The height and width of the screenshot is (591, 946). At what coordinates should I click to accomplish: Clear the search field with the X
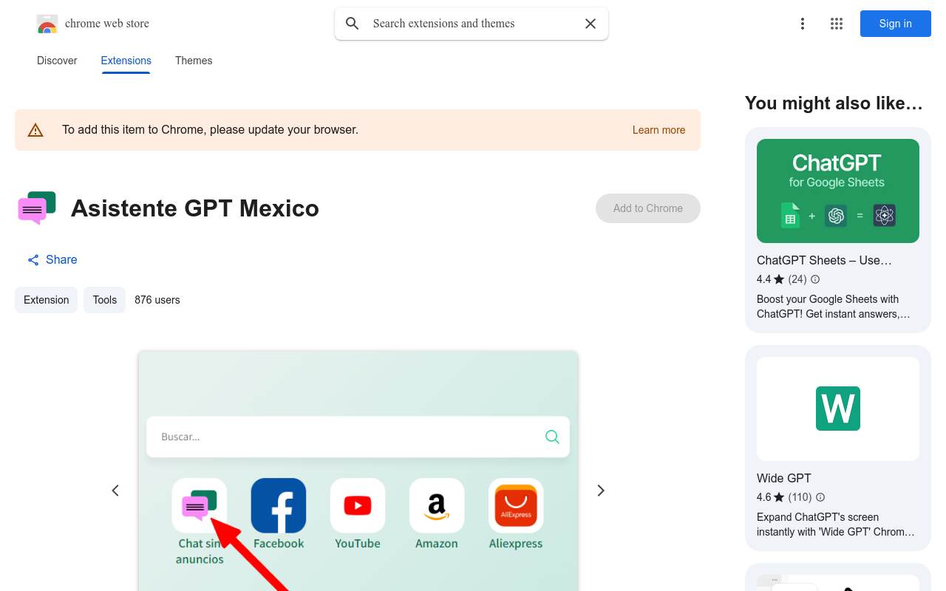click(x=590, y=23)
